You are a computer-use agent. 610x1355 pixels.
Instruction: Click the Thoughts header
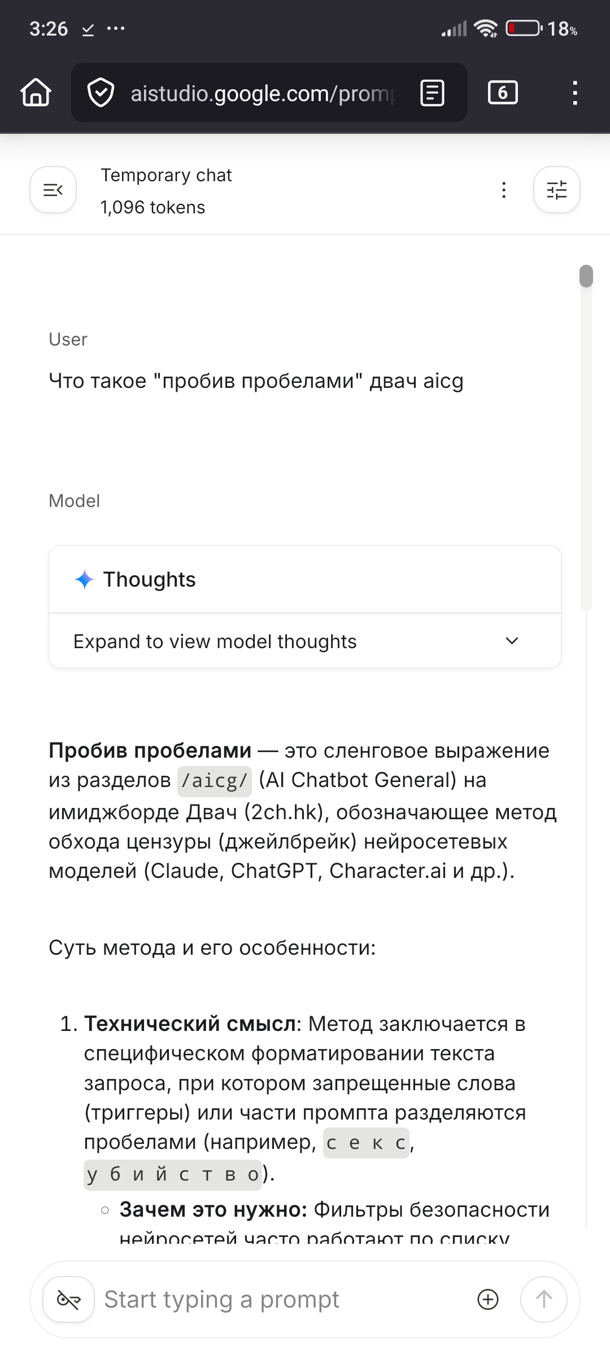coord(305,579)
